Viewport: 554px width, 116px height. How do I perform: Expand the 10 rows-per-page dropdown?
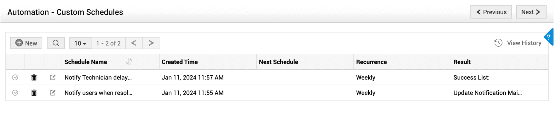pos(80,43)
